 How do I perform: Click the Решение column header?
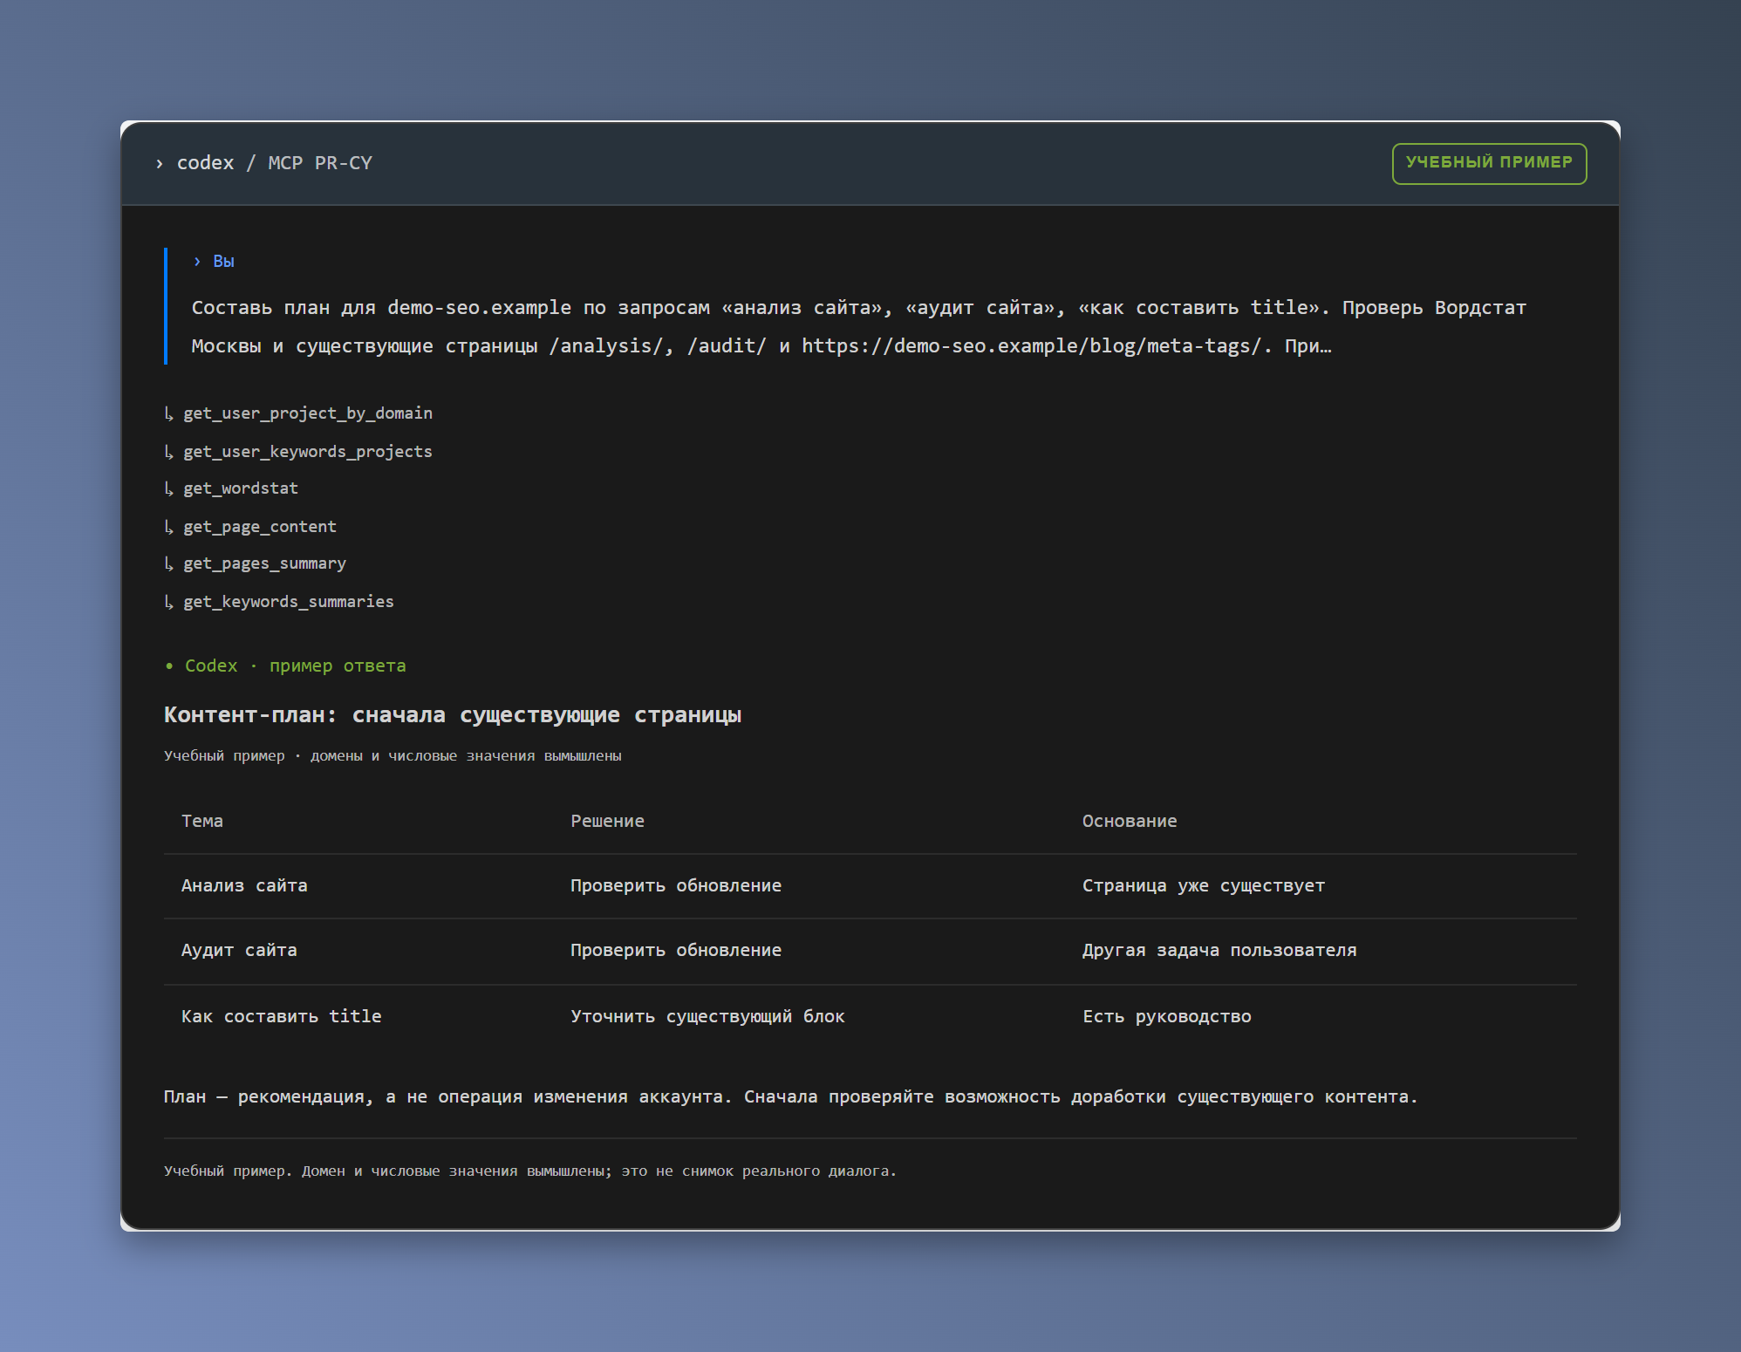[607, 821]
